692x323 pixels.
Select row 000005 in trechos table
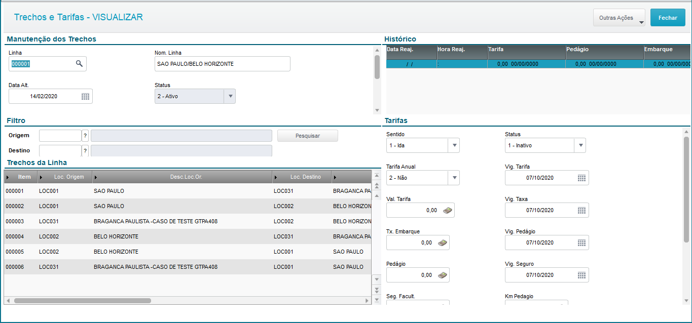point(188,252)
